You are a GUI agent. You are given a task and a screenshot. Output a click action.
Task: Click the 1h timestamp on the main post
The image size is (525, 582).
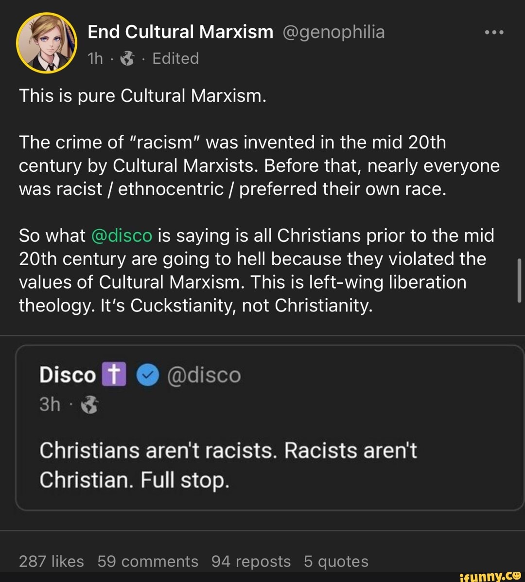click(x=94, y=58)
